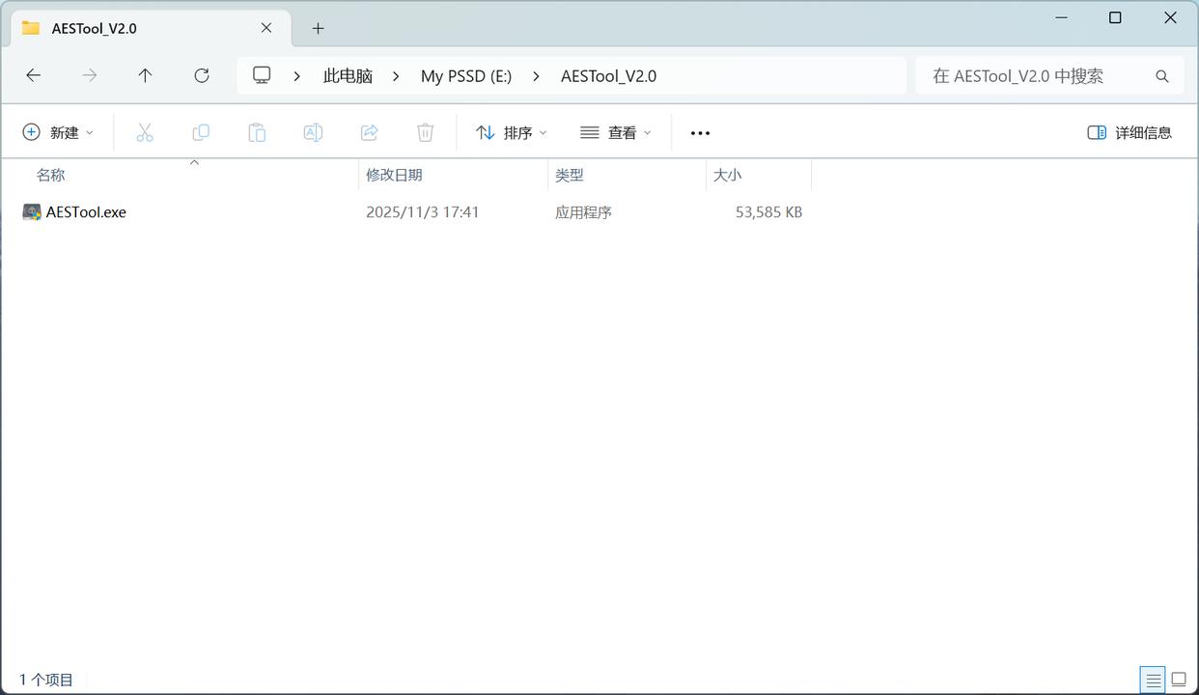Image resolution: width=1199 pixels, height=695 pixels.
Task: Click the Cut scissors icon
Action: (x=145, y=132)
